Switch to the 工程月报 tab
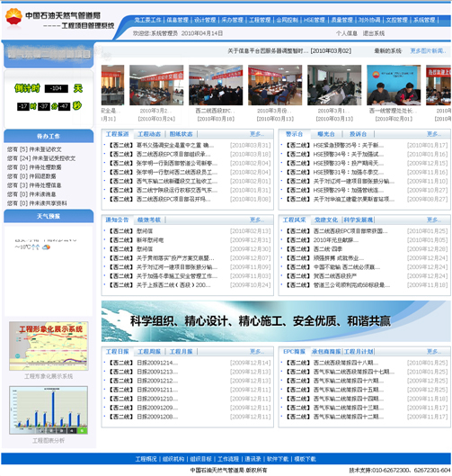The width and height of the screenshot is (452, 476). point(181,352)
